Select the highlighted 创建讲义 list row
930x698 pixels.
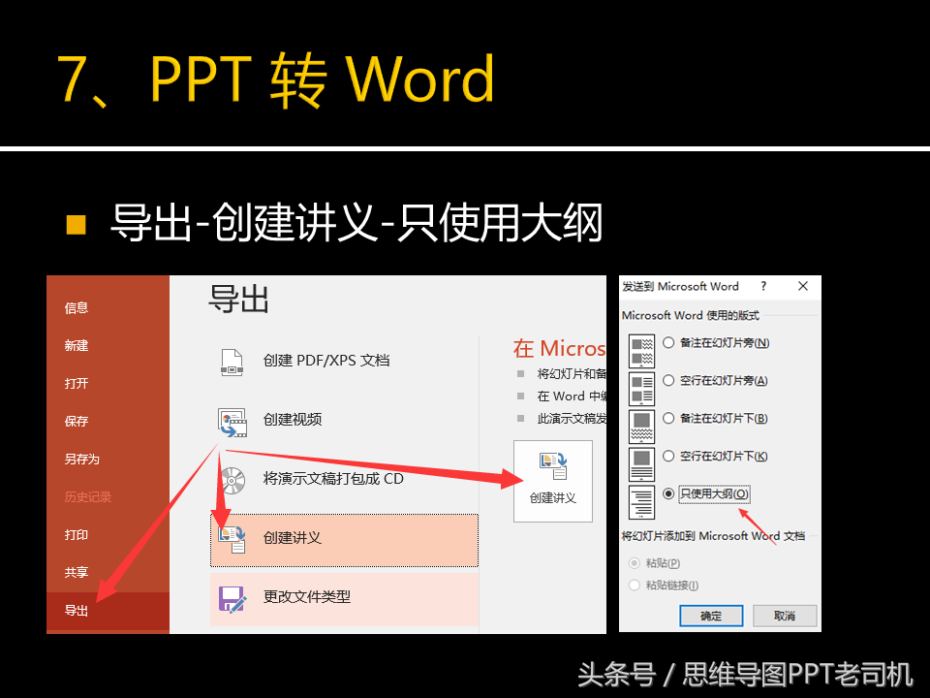pos(344,540)
